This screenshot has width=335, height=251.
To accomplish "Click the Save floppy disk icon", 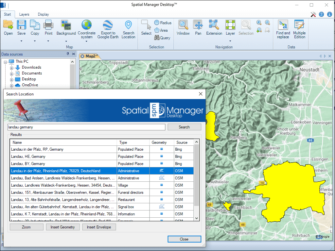I will point(21,25).
